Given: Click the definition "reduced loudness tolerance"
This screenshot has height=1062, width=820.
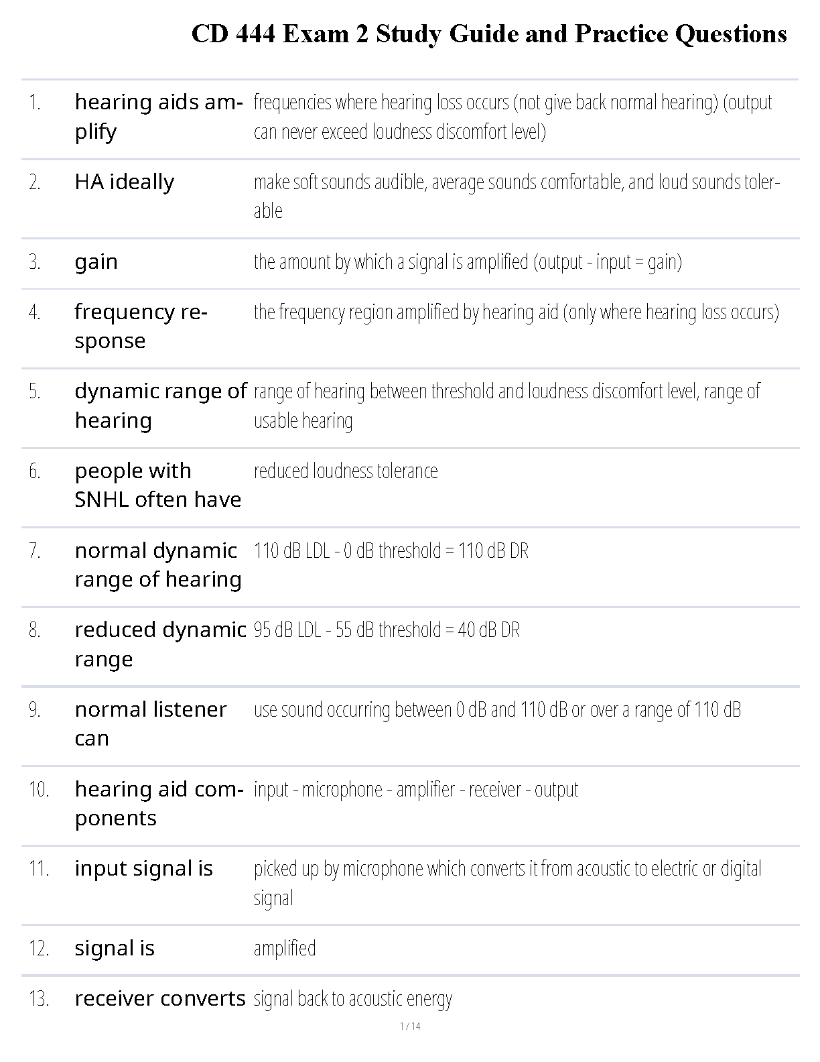Looking at the screenshot, I should 346,471.
